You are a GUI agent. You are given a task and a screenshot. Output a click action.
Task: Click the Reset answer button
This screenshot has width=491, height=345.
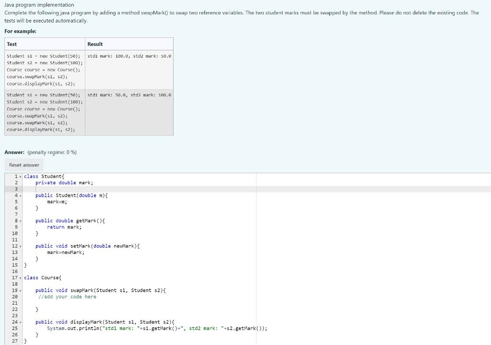tap(24, 165)
